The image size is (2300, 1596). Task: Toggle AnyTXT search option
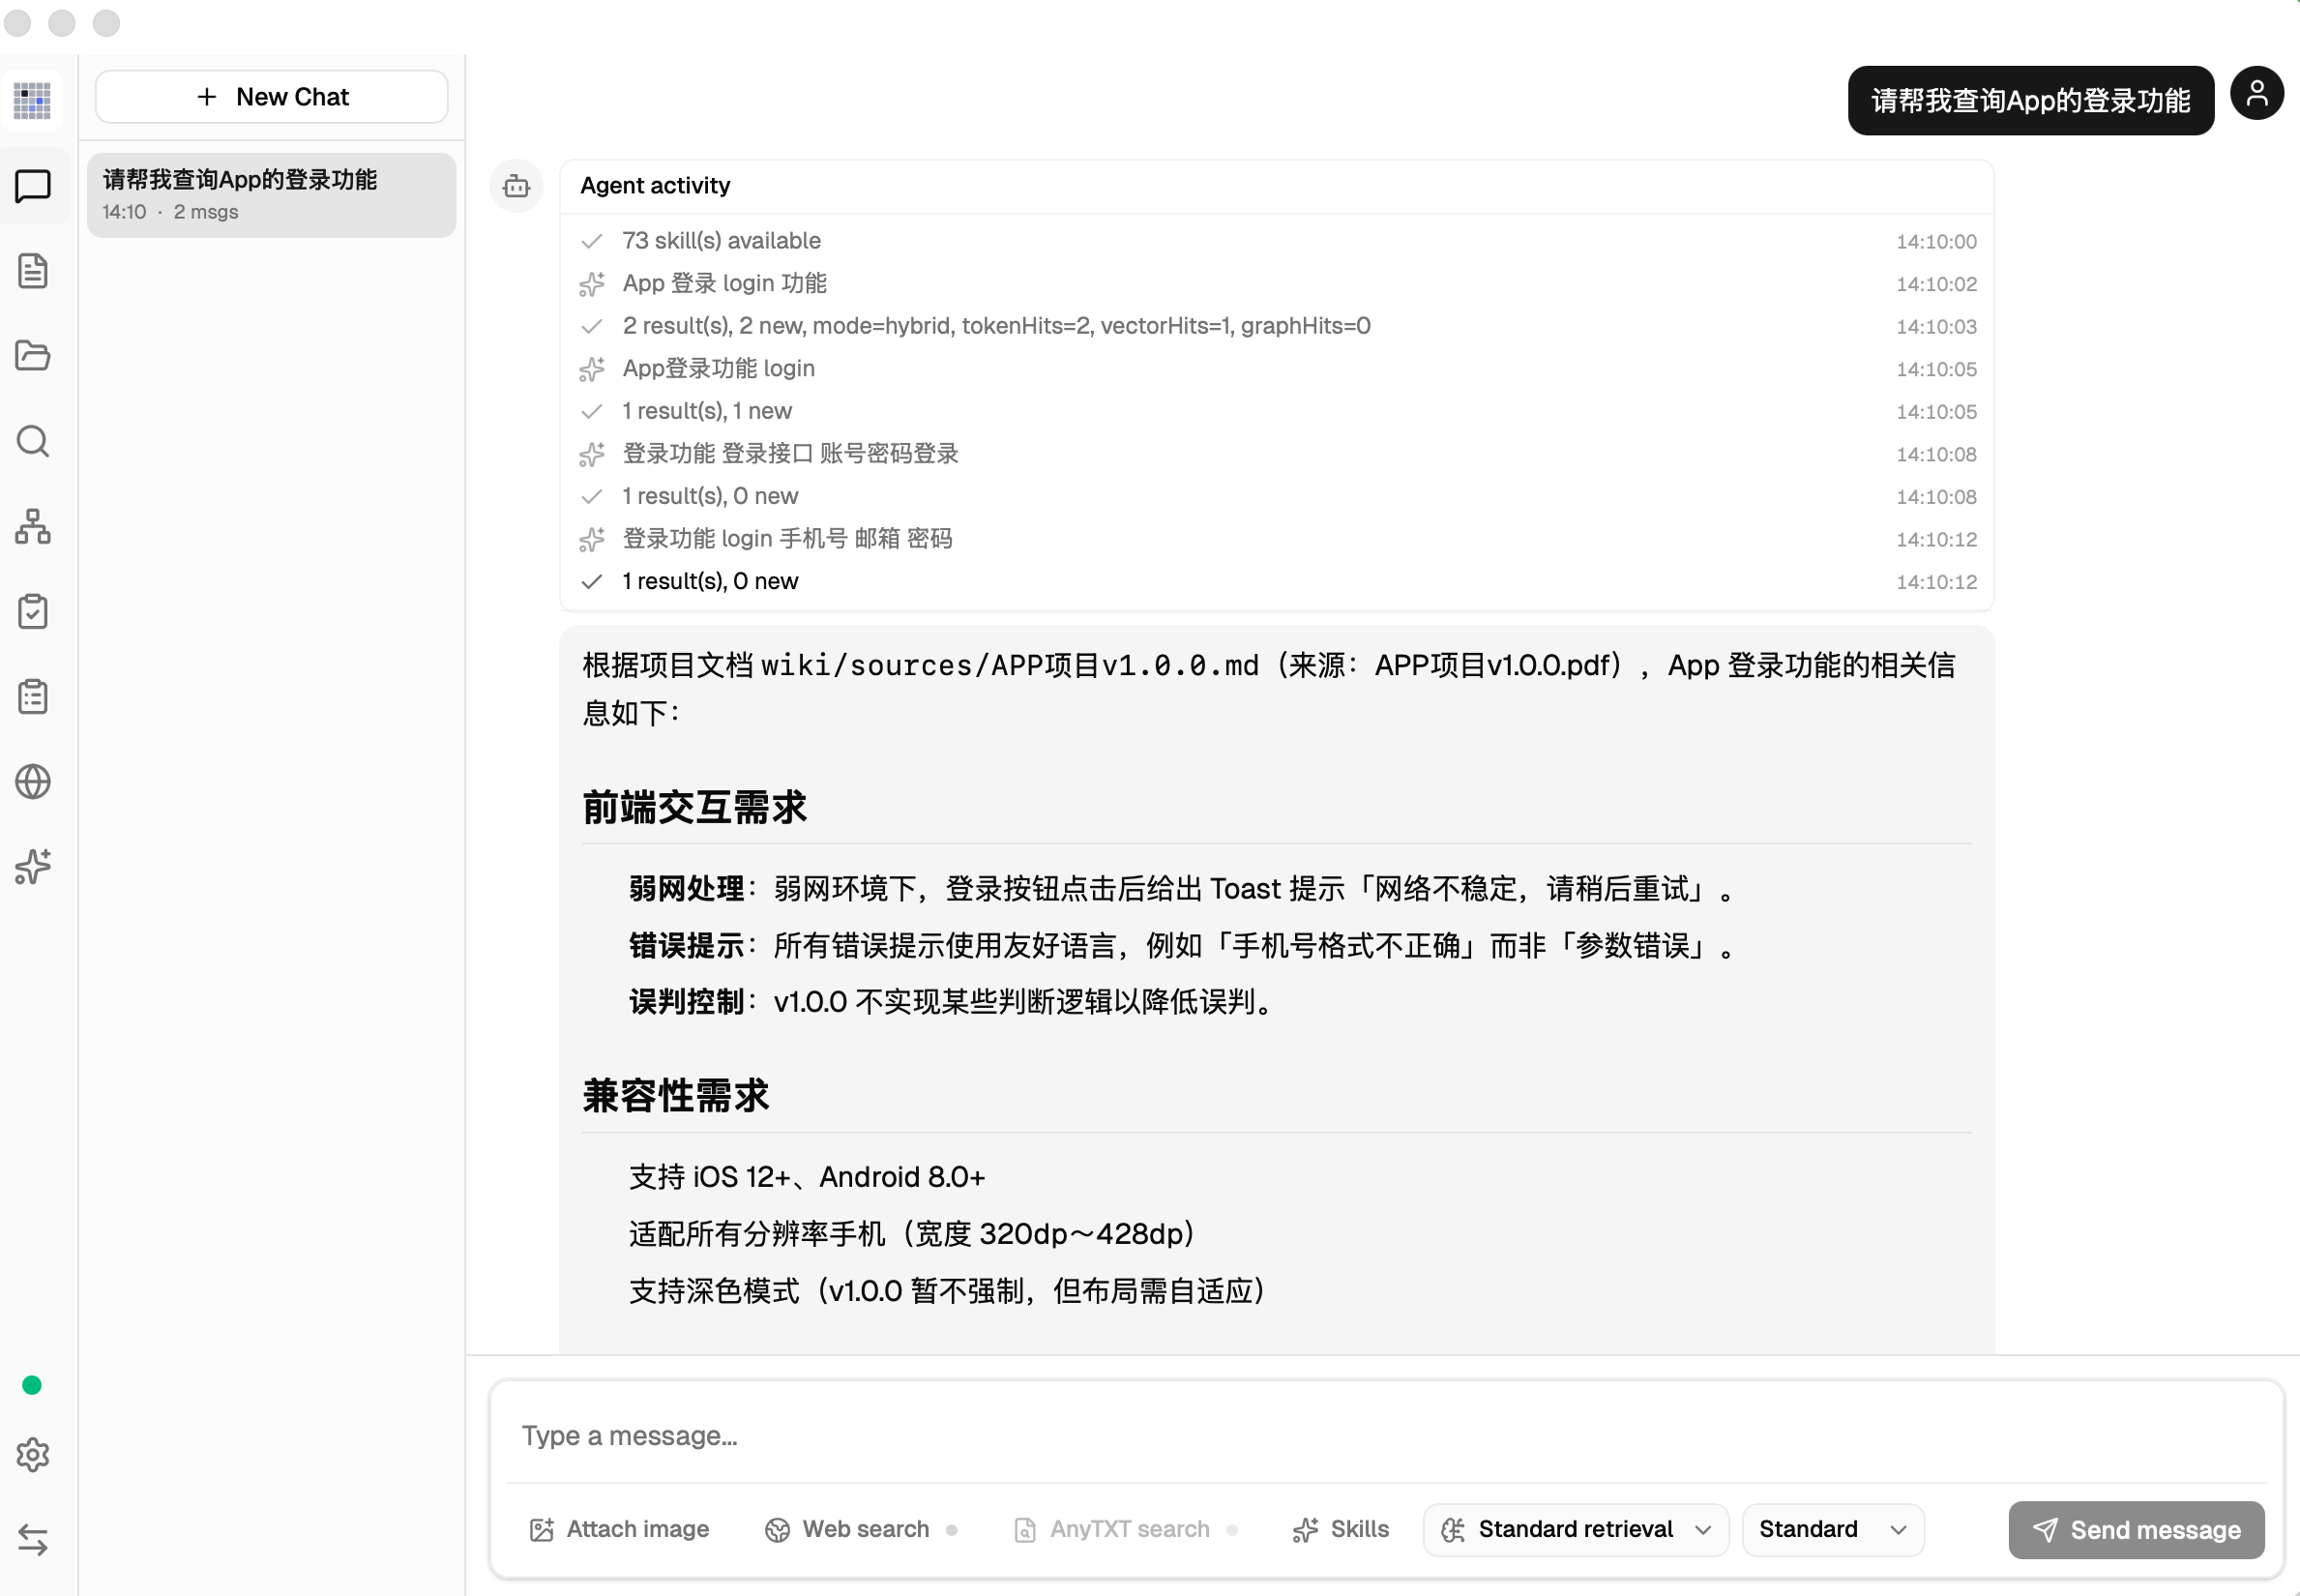[1125, 1529]
